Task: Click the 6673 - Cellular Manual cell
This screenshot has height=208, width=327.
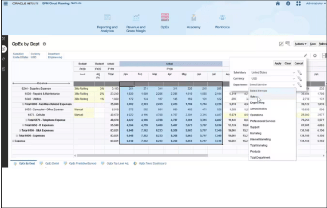Action: coord(84,115)
